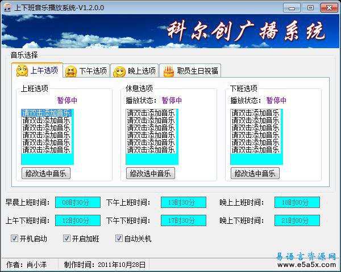341x272 pixels.
Task: Open the 职员生日祝福 tab
Action: [190, 71]
